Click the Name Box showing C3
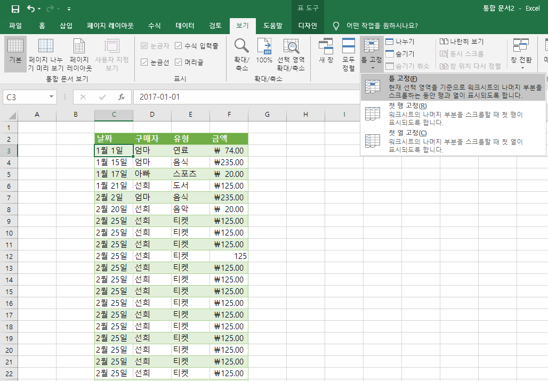Screen dimensions: 548x381 point(25,97)
